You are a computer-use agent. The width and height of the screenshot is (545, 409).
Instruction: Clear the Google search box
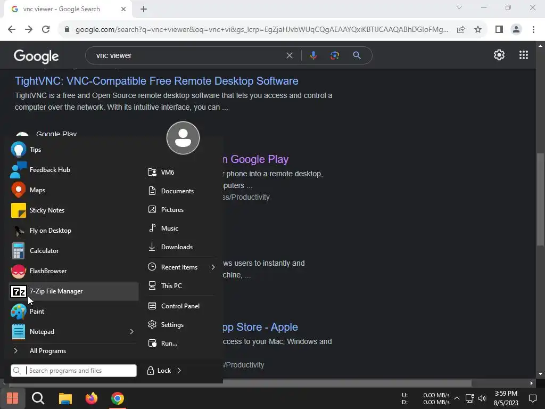[x=289, y=55]
